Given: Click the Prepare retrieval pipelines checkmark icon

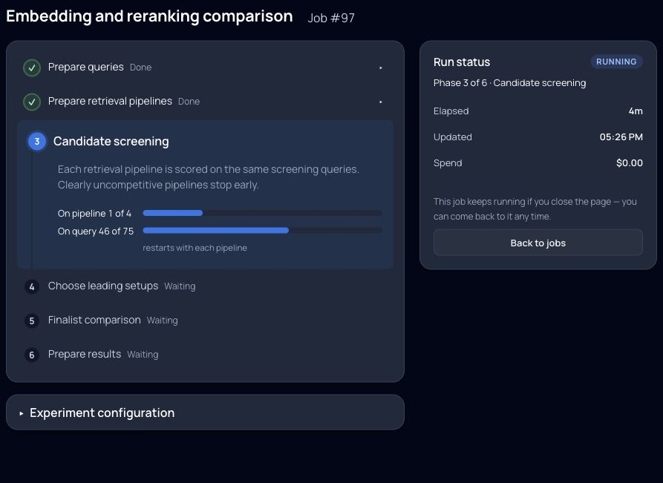Looking at the screenshot, I should [32, 102].
